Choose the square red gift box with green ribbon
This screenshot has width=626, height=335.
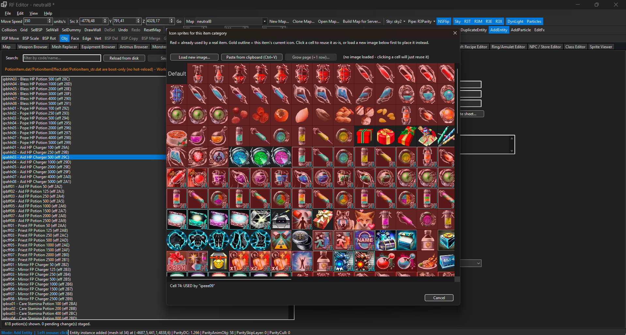click(365, 136)
